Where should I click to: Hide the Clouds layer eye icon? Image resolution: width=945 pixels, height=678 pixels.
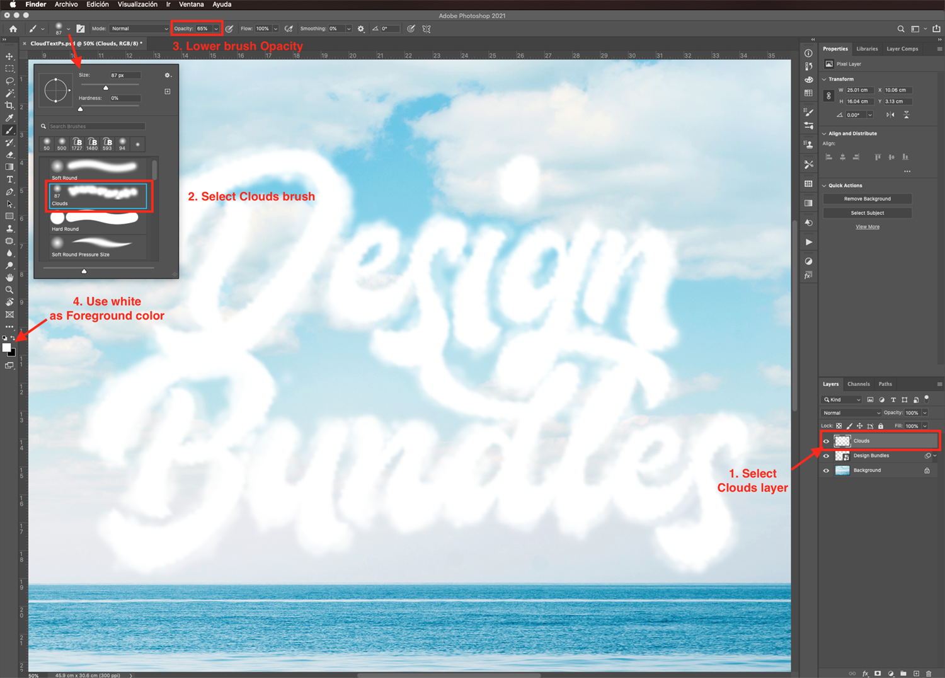pyautogui.click(x=826, y=441)
